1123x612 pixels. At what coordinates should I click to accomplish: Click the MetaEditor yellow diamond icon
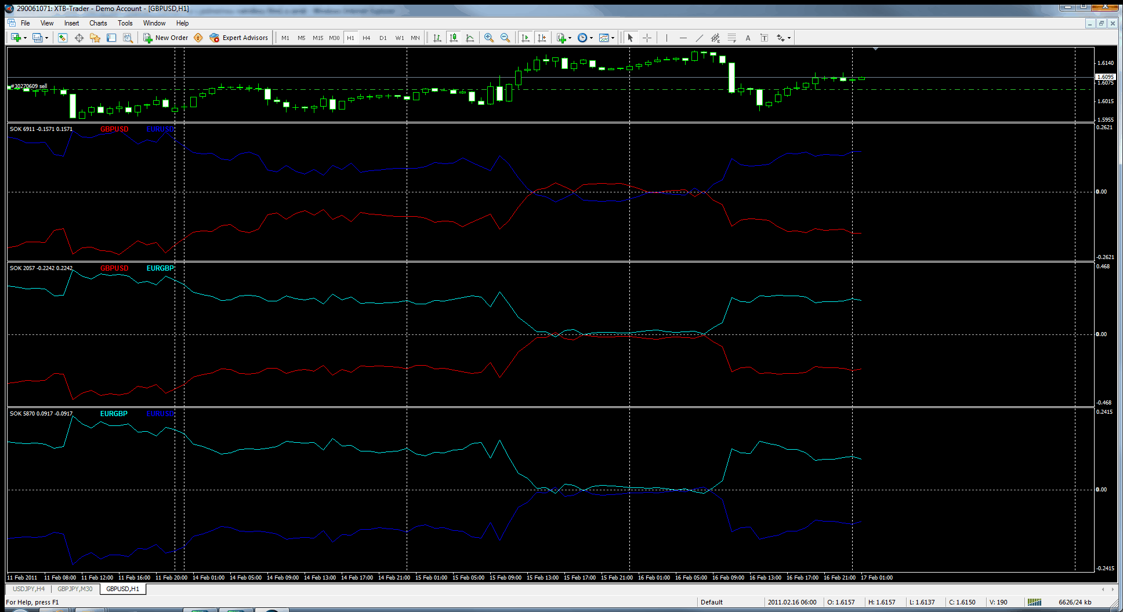pos(198,38)
